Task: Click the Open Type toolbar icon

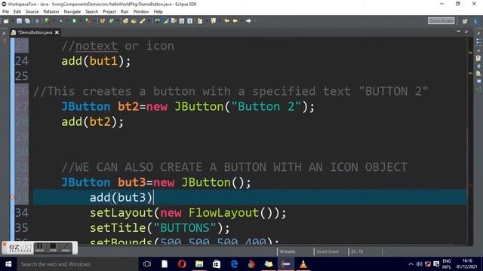Action: (x=125, y=21)
